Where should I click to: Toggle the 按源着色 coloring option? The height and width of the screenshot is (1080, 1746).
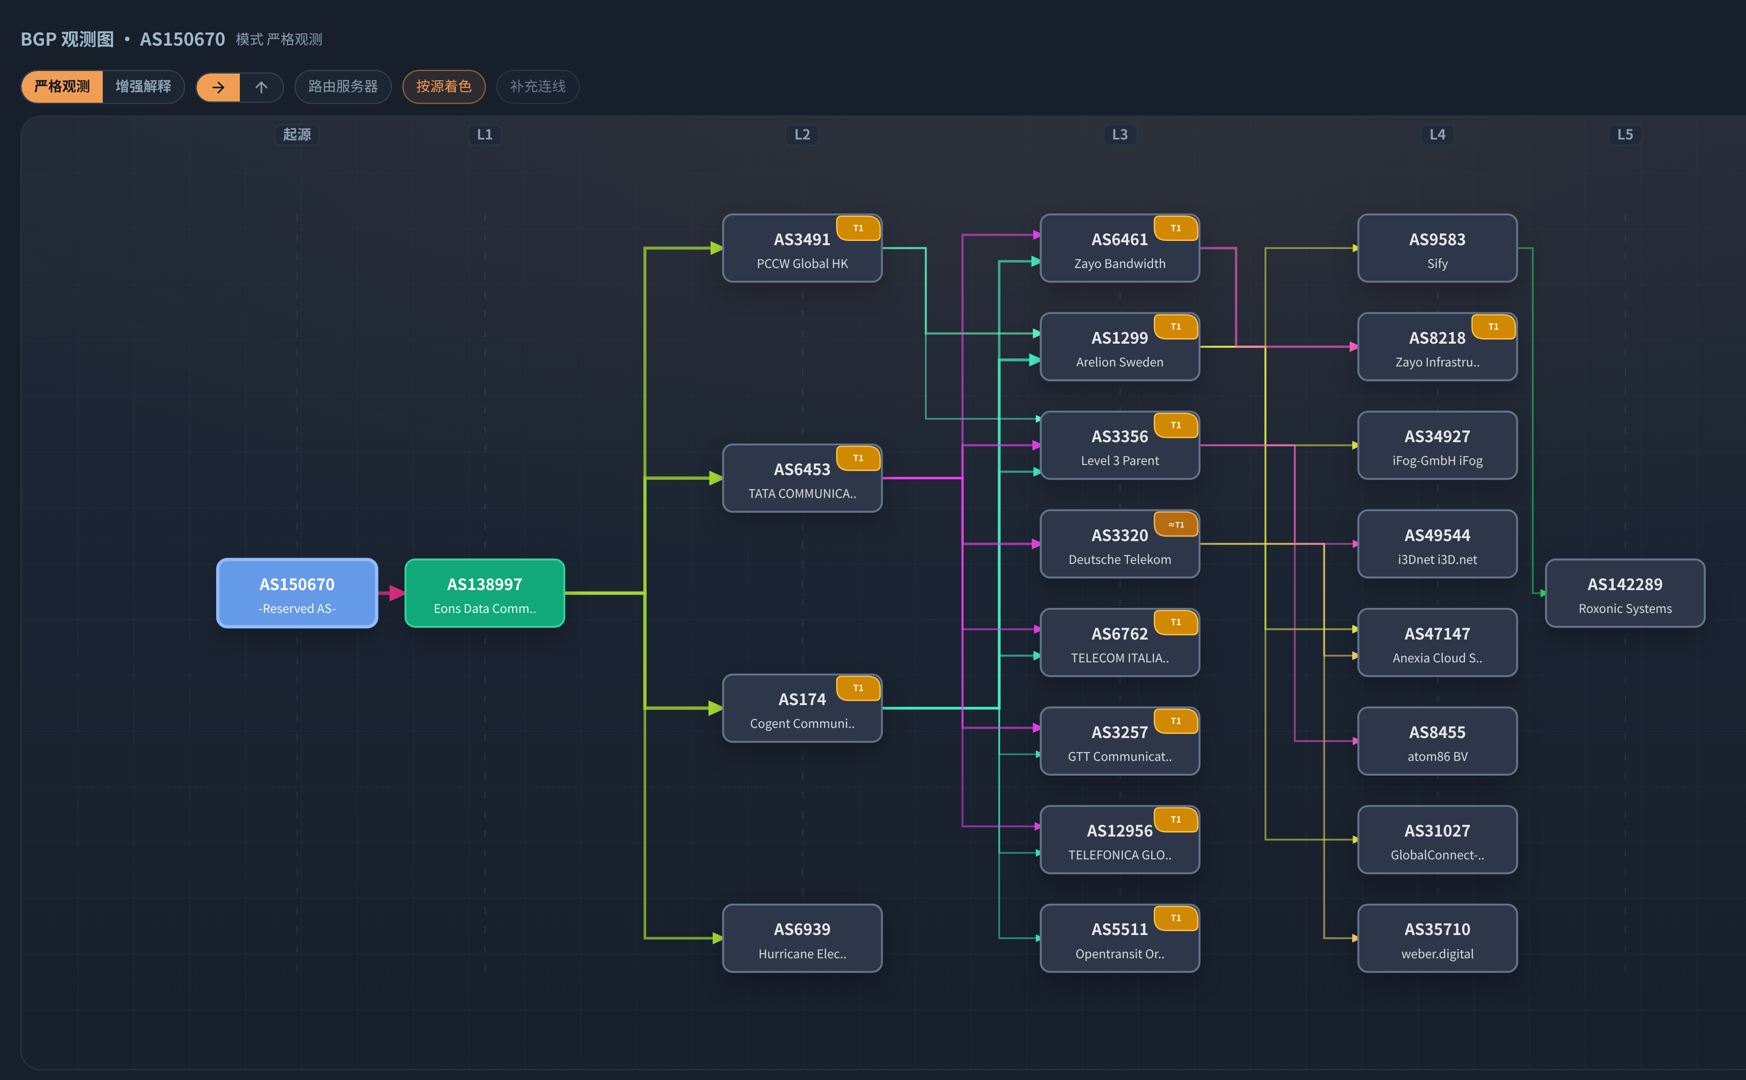click(x=444, y=86)
